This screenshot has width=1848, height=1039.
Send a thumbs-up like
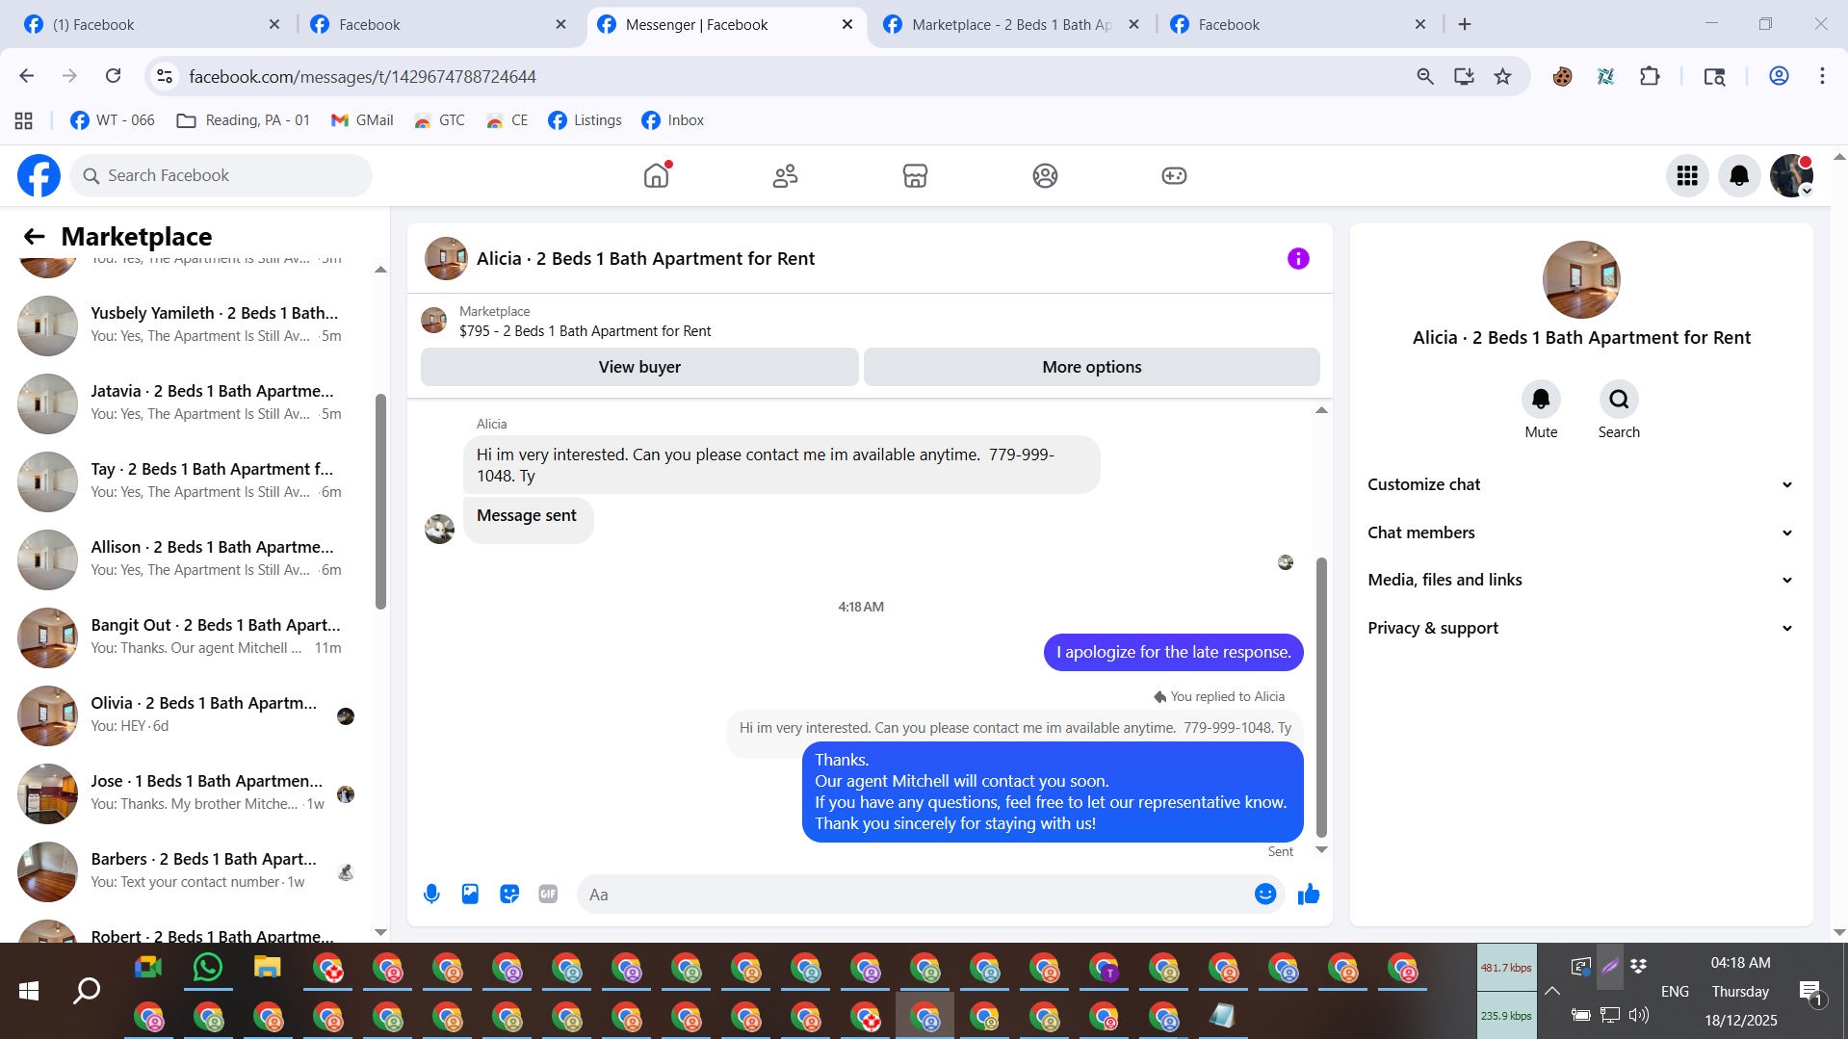pyautogui.click(x=1309, y=895)
